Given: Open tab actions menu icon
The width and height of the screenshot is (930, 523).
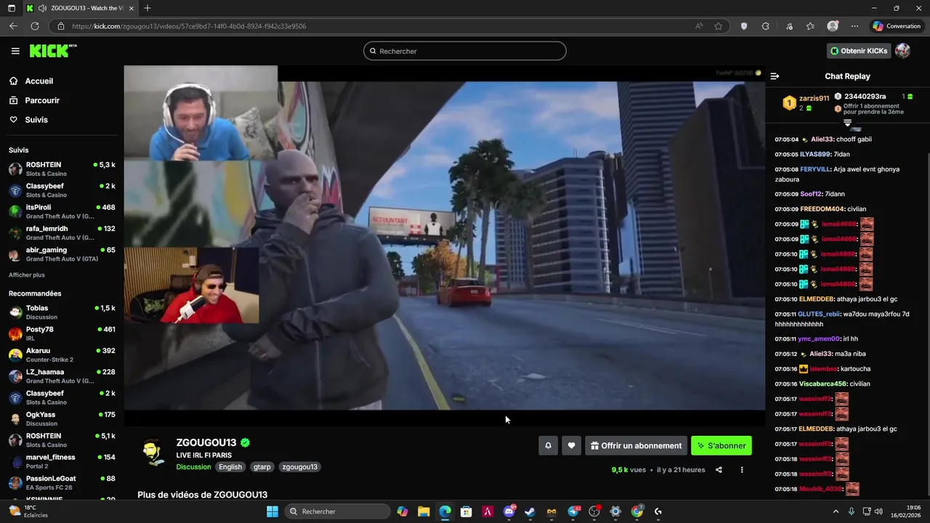Looking at the screenshot, I should point(11,8).
